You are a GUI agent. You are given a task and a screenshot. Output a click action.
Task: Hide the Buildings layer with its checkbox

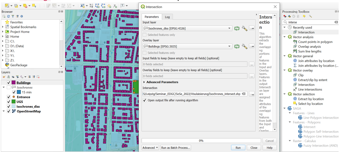tap(9, 83)
